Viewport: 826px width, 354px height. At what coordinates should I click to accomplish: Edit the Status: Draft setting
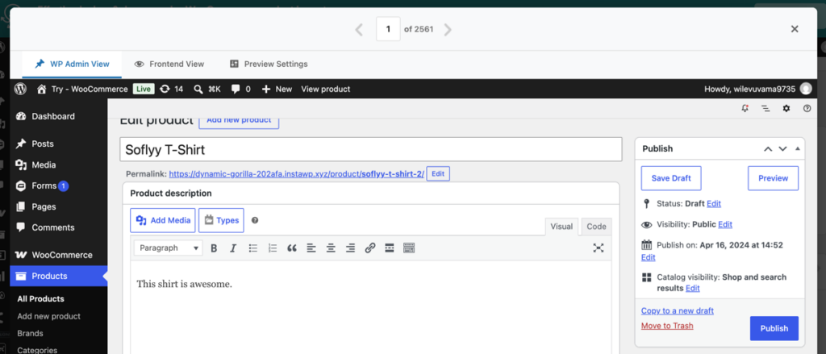(714, 204)
